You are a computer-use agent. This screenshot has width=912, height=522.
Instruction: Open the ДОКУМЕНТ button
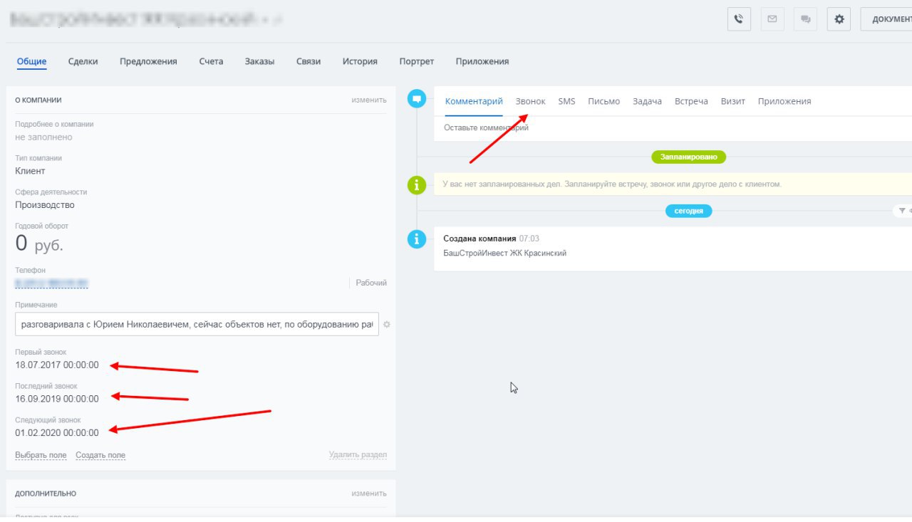886,19
